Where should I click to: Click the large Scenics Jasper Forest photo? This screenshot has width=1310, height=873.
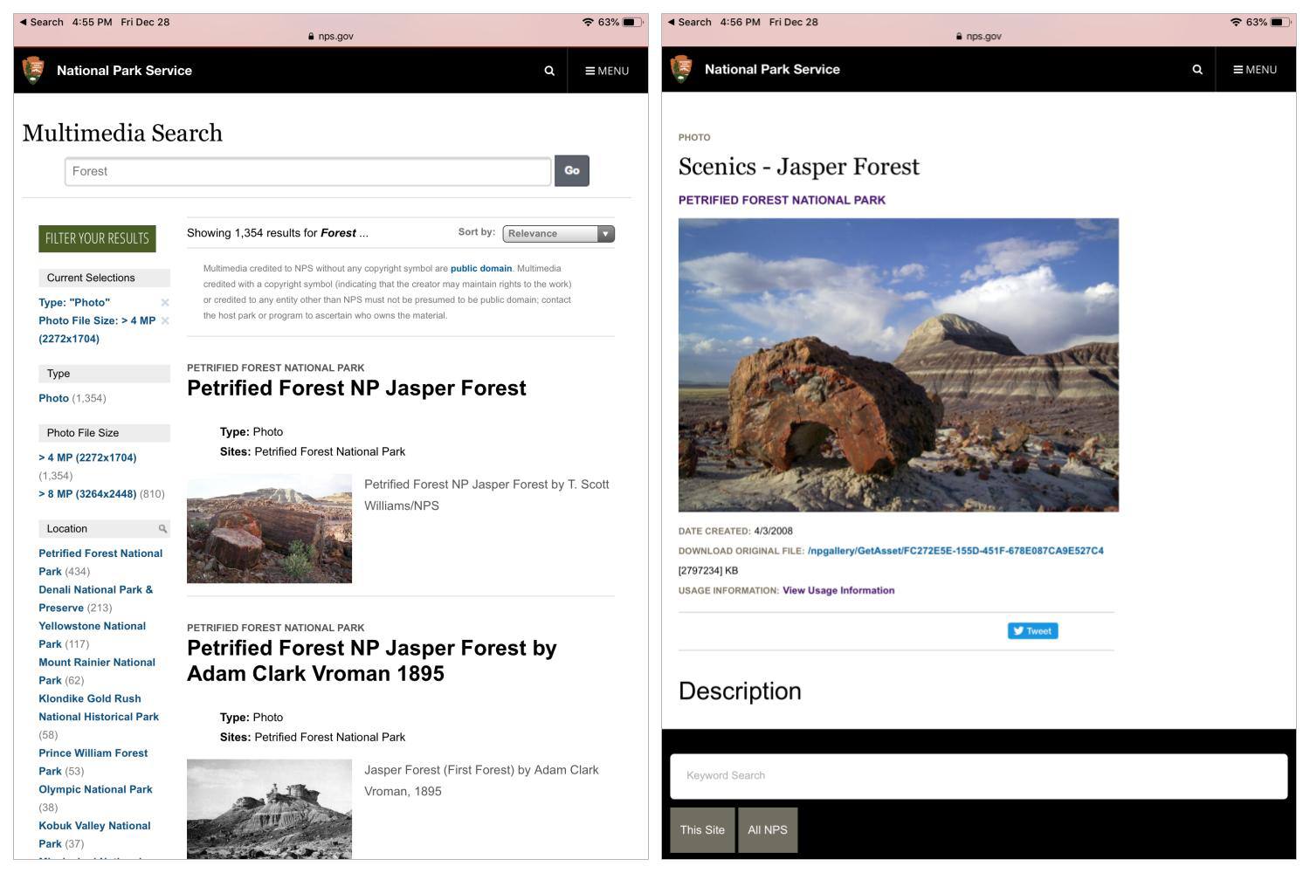(x=899, y=365)
